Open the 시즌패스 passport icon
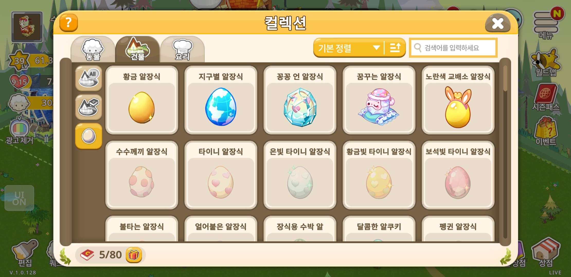Viewport: 571px width, 277px height. [x=546, y=97]
